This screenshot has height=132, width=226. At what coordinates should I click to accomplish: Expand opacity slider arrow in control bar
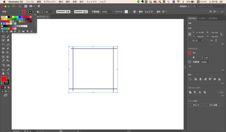pyautogui.click(x=112, y=12)
